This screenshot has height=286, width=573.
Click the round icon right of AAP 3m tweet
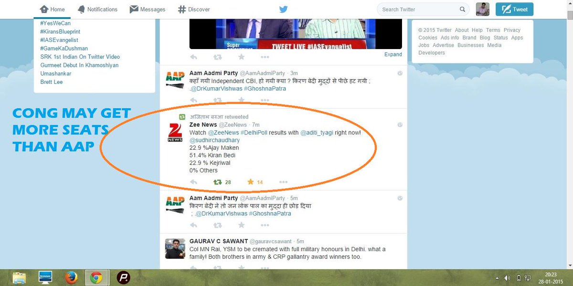point(400,73)
